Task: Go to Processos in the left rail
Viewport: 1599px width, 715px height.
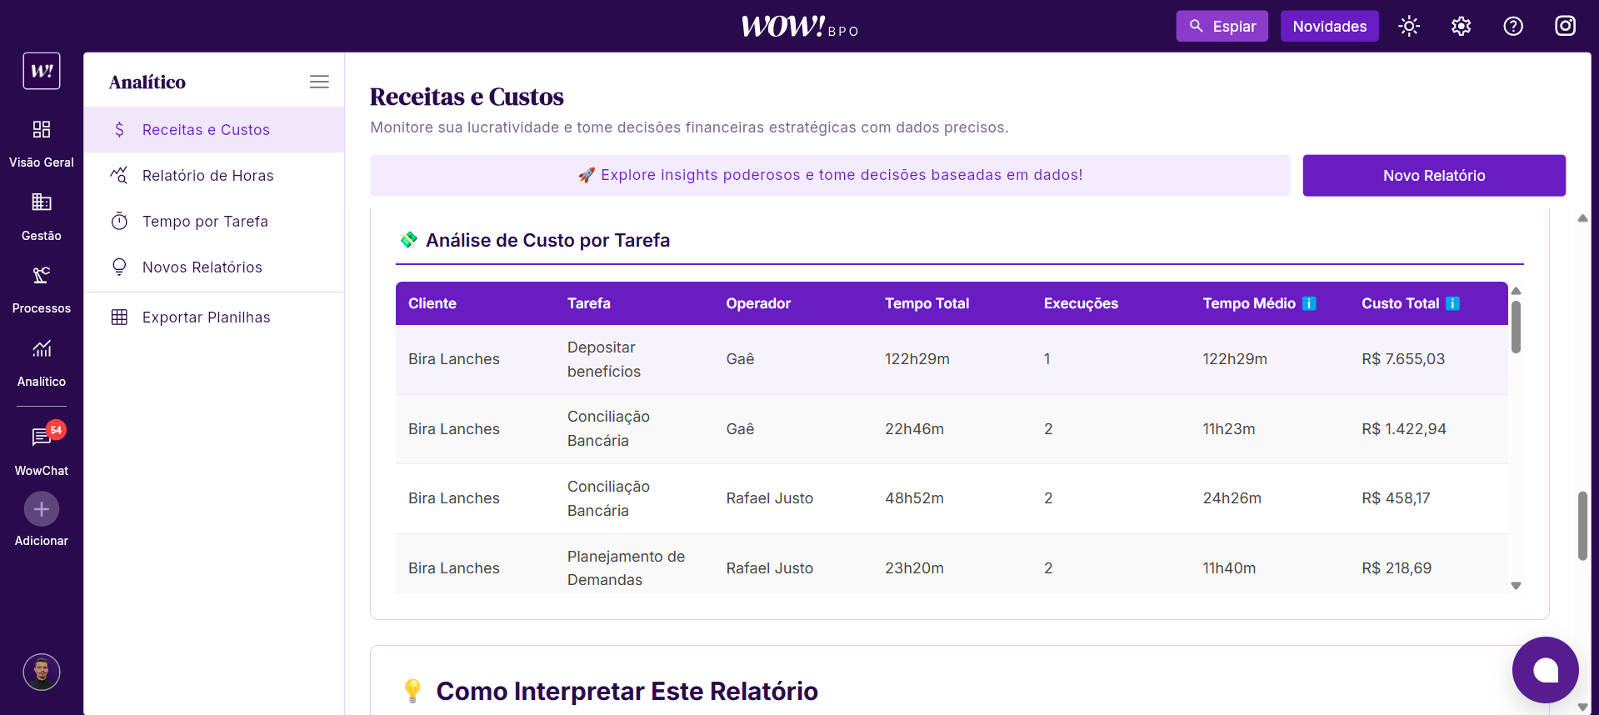Action: tap(41, 276)
